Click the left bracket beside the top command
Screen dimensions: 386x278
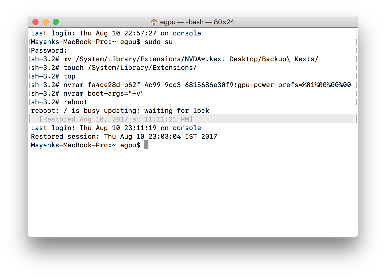(30, 76)
